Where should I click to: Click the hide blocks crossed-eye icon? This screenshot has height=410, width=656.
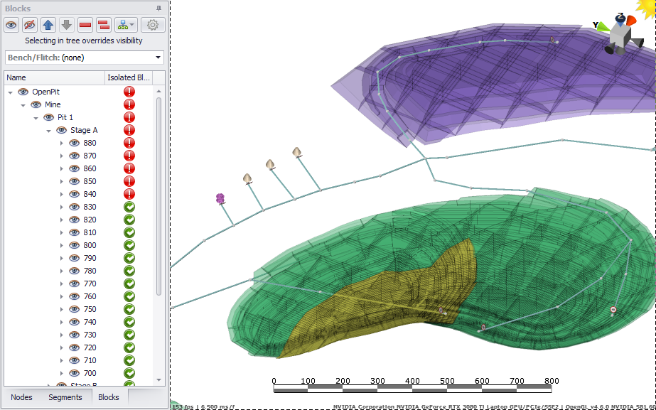coord(30,25)
